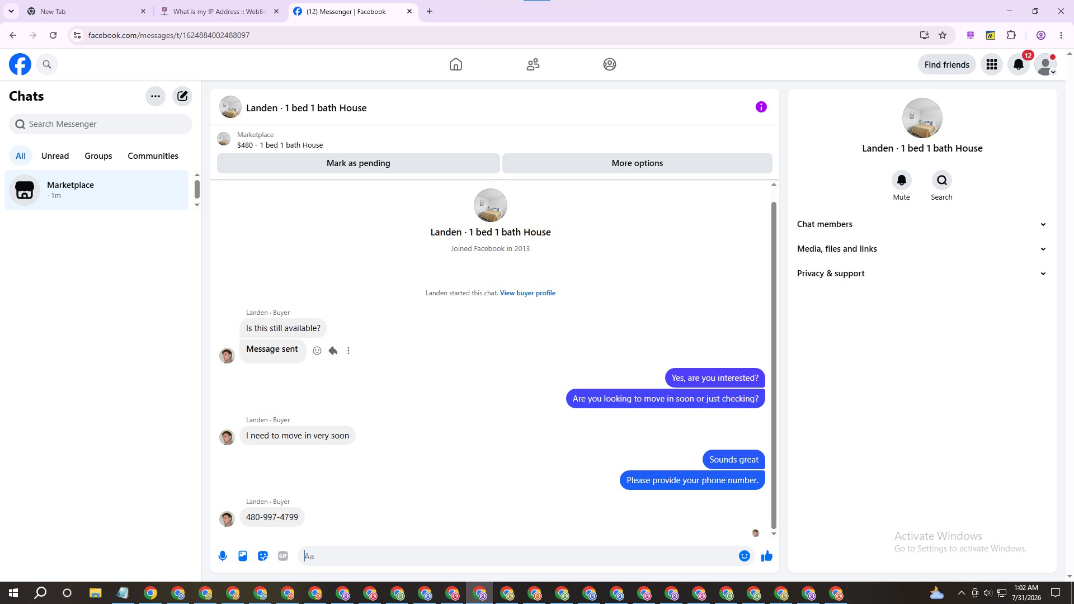Reply to the 'Message sent' bubble
The image size is (1074, 604).
click(333, 351)
